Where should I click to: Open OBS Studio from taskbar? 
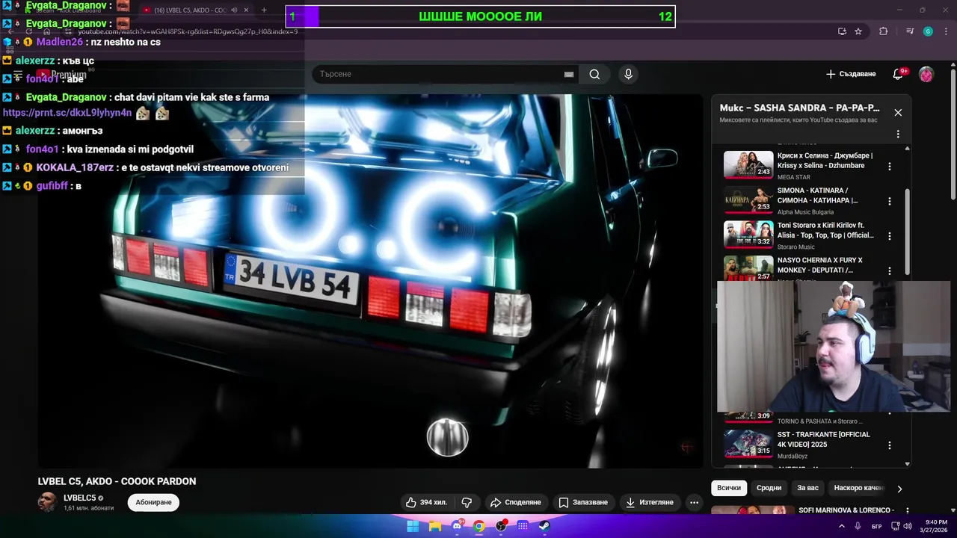(x=501, y=526)
